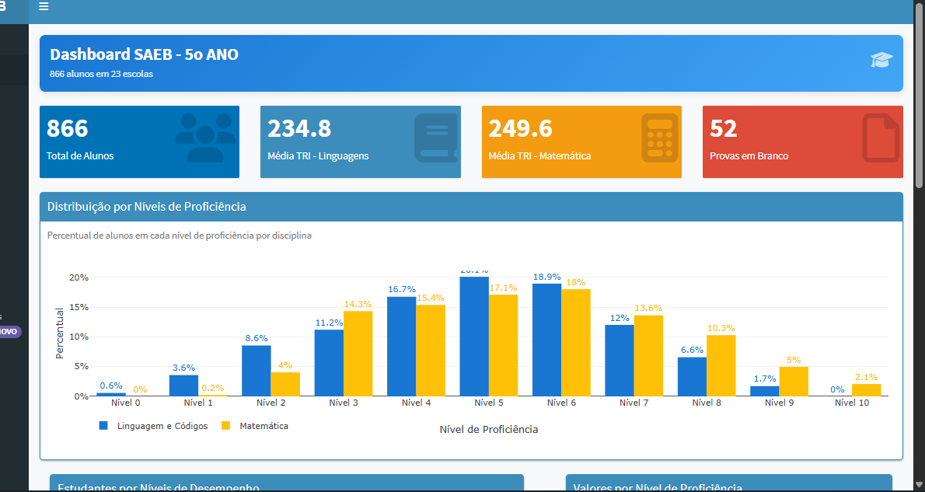
Task: Click the Nível 3 yellow bar at 14.3%
Action: pyautogui.click(x=358, y=354)
